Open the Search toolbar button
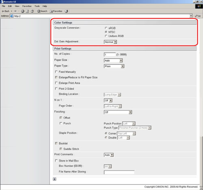This screenshot has height=190, width=203. point(42,11)
